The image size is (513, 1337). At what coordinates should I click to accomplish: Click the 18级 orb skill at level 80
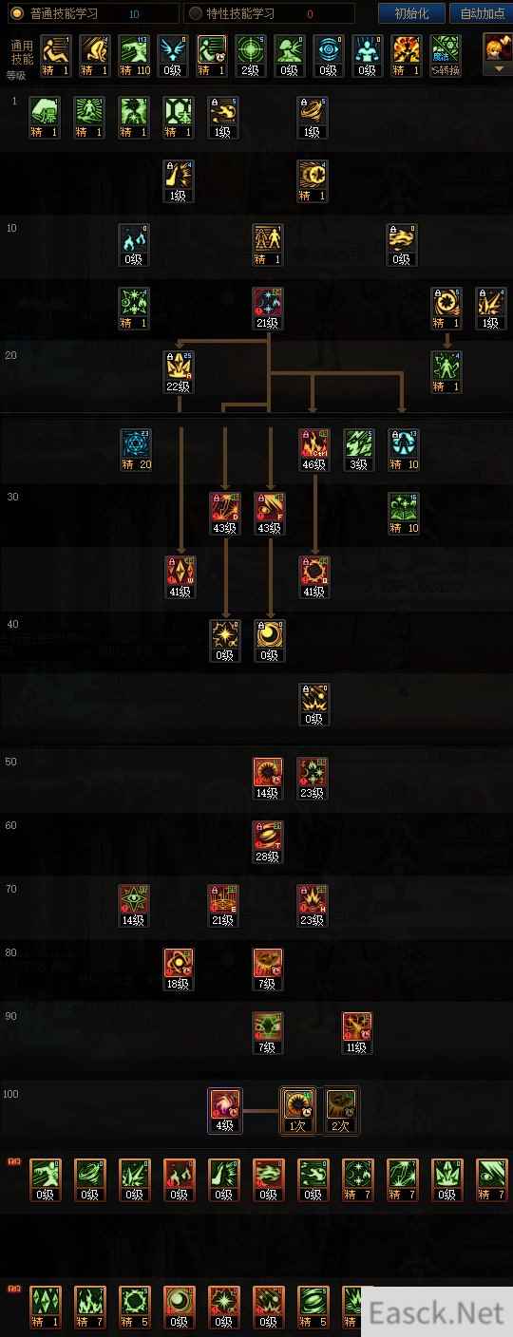(179, 969)
